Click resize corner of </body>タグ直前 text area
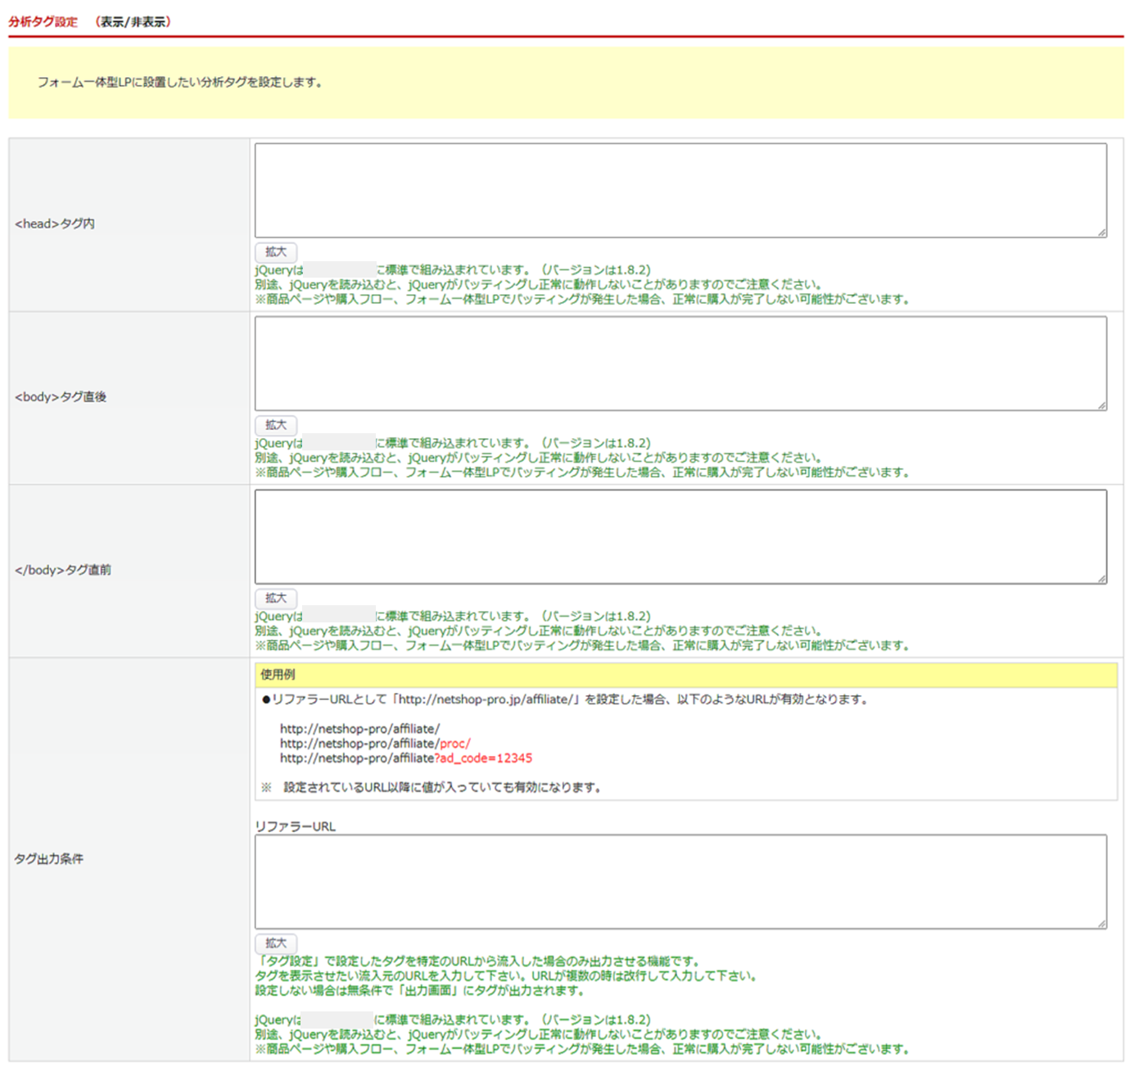The image size is (1134, 1072). (1102, 579)
